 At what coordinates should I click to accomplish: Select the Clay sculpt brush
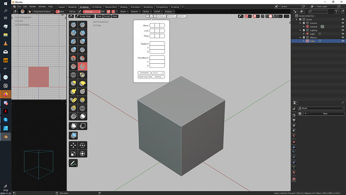click(x=73, y=33)
